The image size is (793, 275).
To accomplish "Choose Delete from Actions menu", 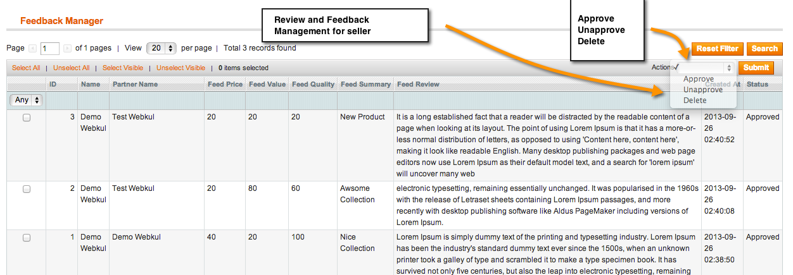I will [x=695, y=101].
